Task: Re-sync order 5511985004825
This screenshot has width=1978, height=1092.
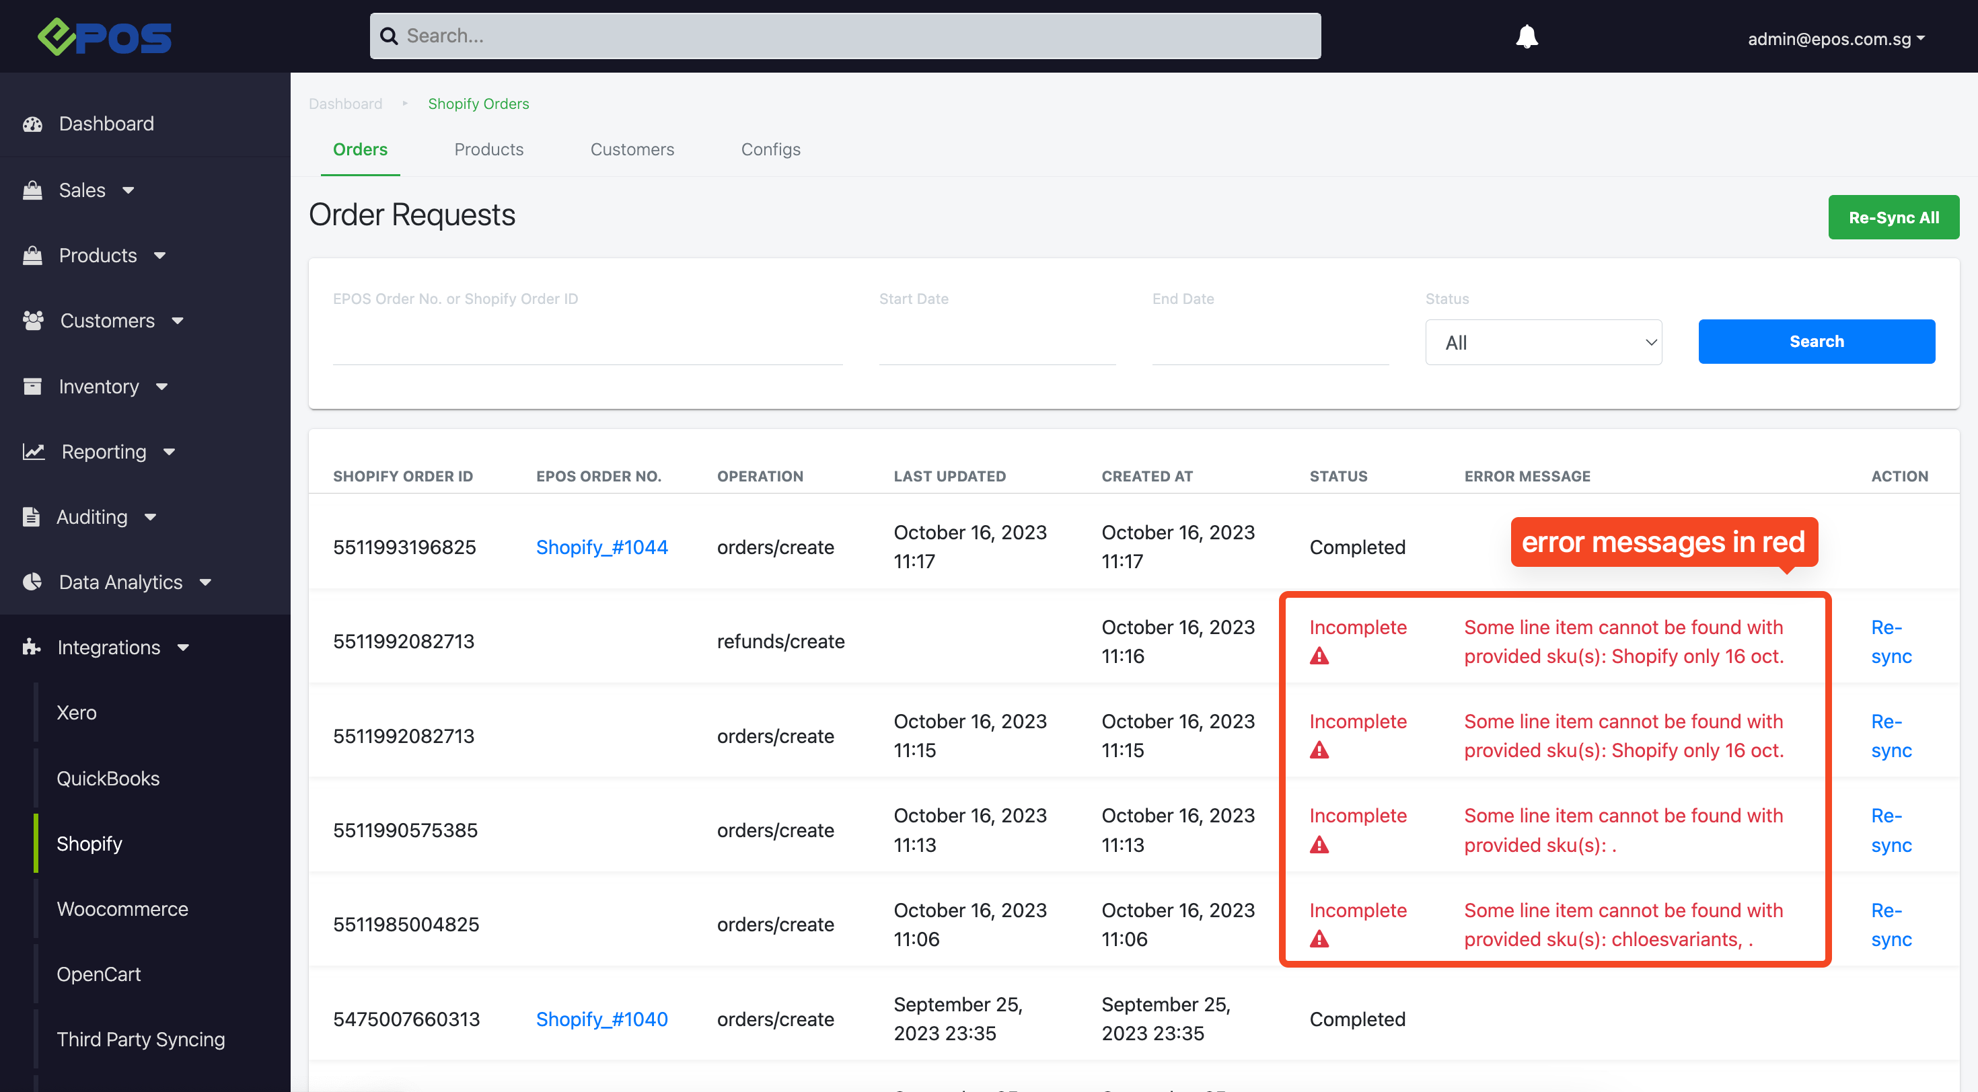Action: (x=1891, y=924)
